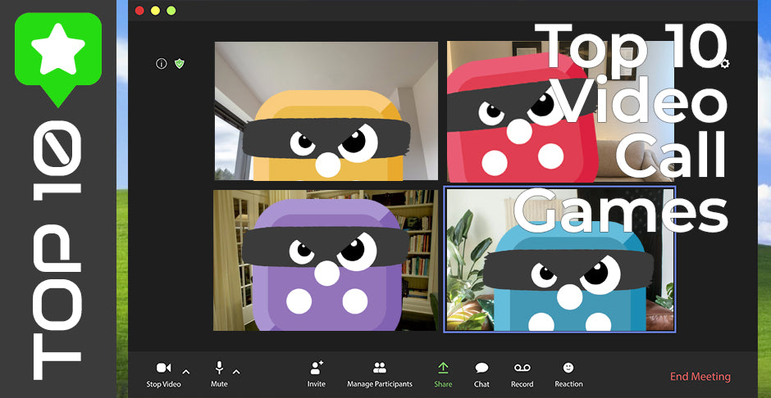
Task: Select the red dice video tile
Action: pyautogui.click(x=560, y=111)
